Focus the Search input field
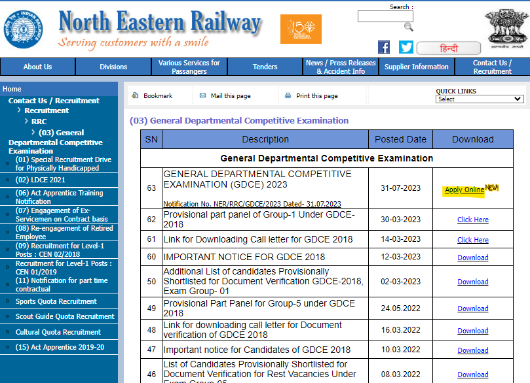 point(385,16)
